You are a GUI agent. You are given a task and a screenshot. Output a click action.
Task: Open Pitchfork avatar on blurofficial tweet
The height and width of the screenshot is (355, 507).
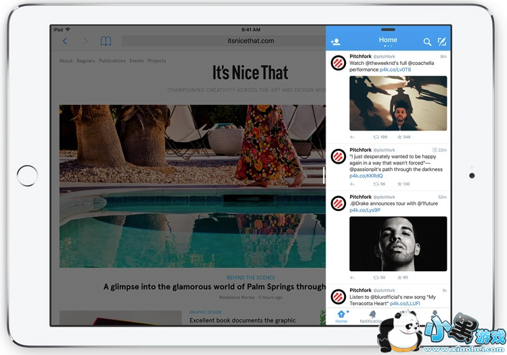[x=338, y=297]
